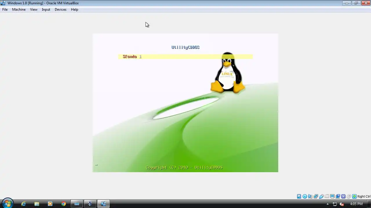Screen dimensions: 371x208
Task: Click the green arrow host key icon
Action: 354,196
